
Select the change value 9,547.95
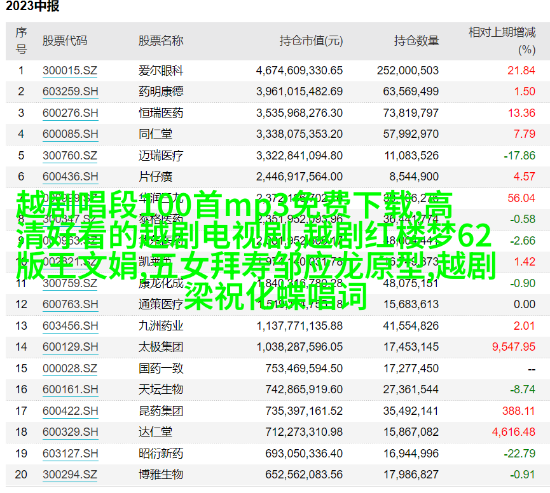pos(514,347)
